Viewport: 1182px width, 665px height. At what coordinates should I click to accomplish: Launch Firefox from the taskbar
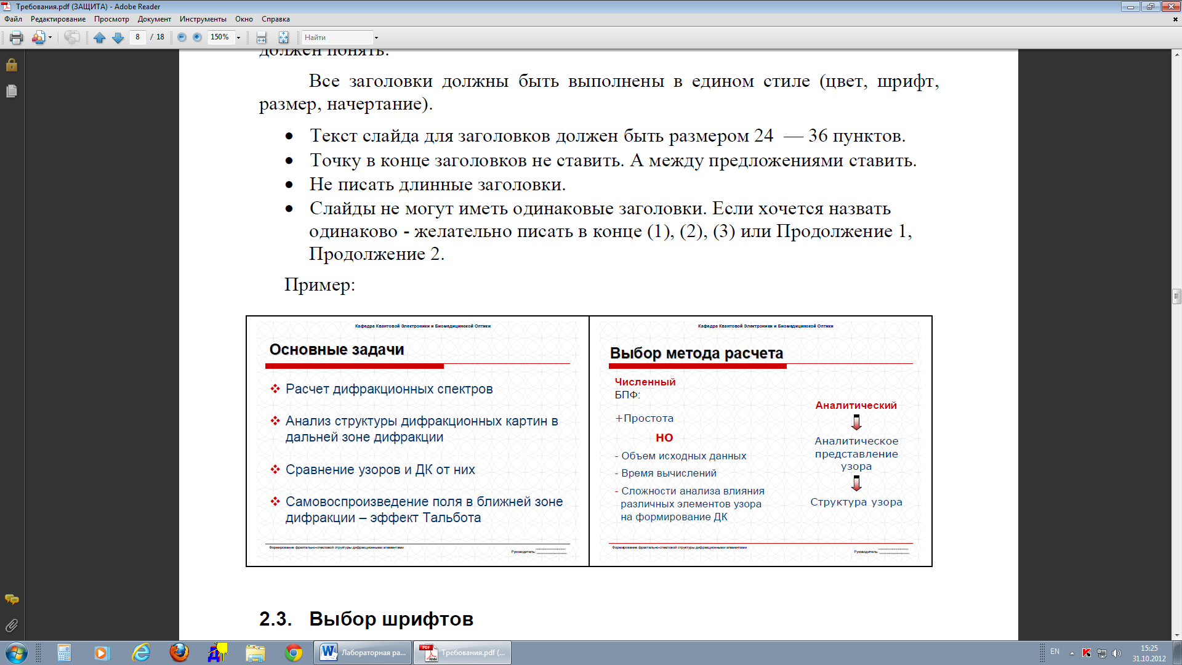tap(179, 652)
